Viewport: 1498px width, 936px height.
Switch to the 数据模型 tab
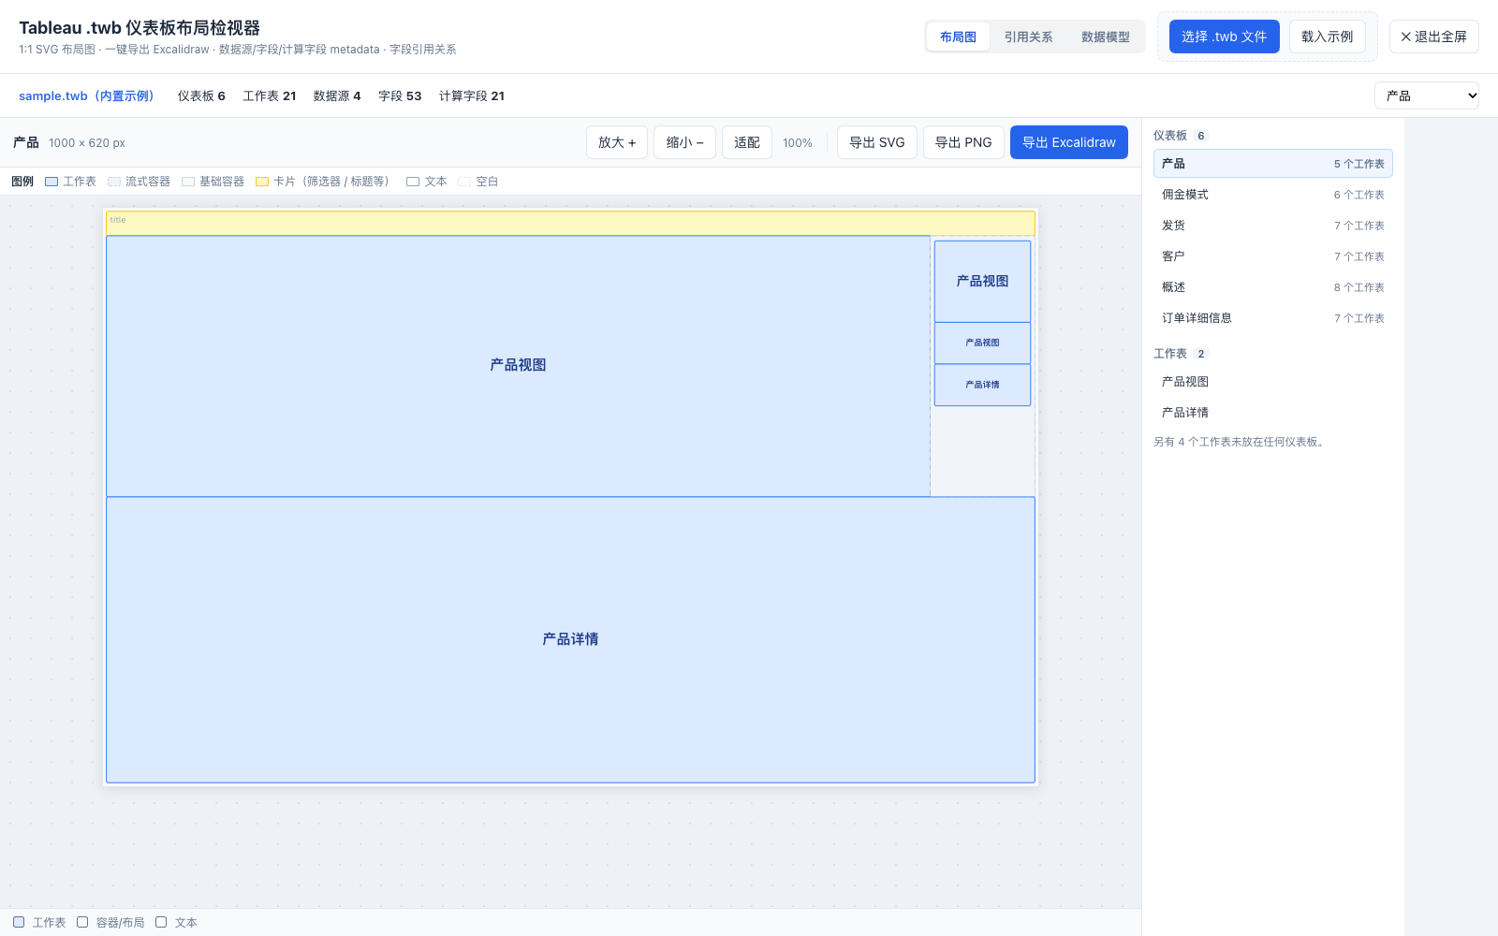point(1105,37)
